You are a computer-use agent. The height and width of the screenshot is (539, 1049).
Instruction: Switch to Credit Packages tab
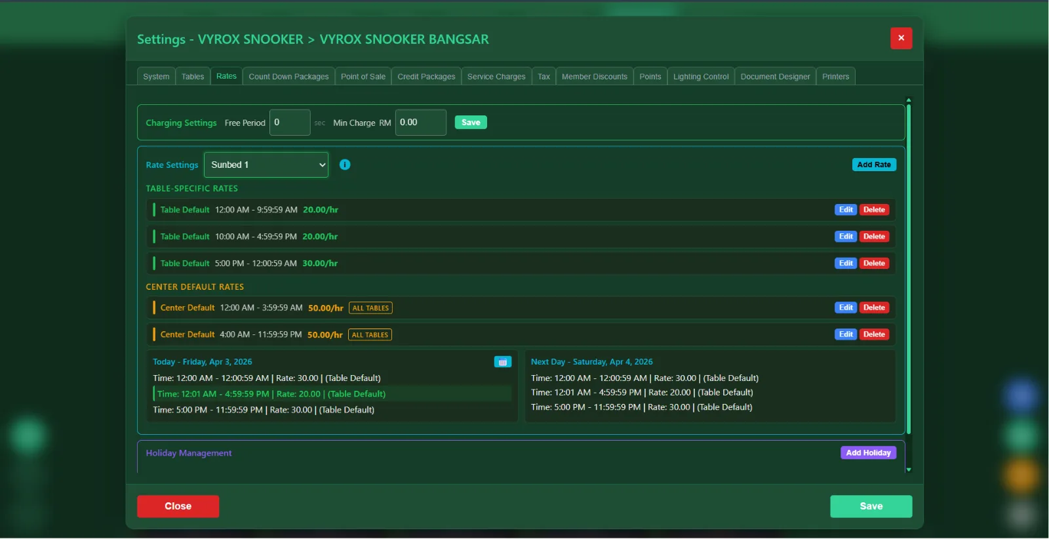426,77
